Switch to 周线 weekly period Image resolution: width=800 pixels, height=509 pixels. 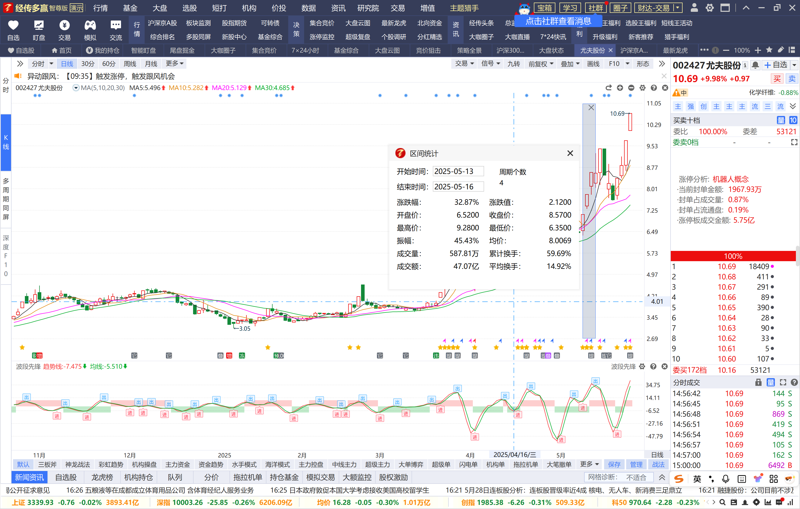(x=130, y=64)
